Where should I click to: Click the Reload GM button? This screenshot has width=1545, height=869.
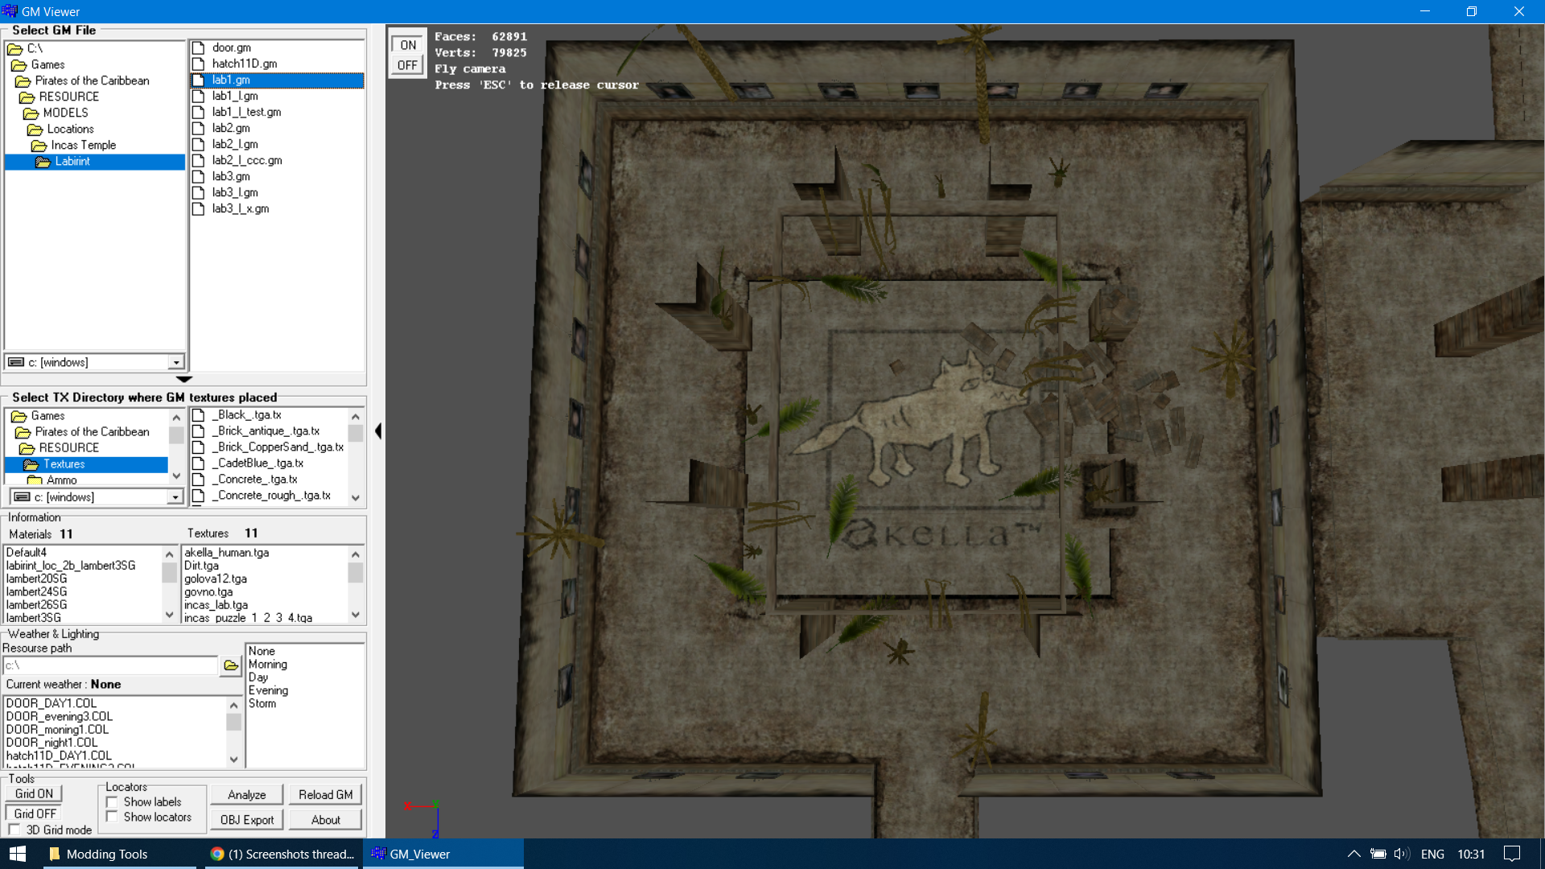(x=326, y=794)
